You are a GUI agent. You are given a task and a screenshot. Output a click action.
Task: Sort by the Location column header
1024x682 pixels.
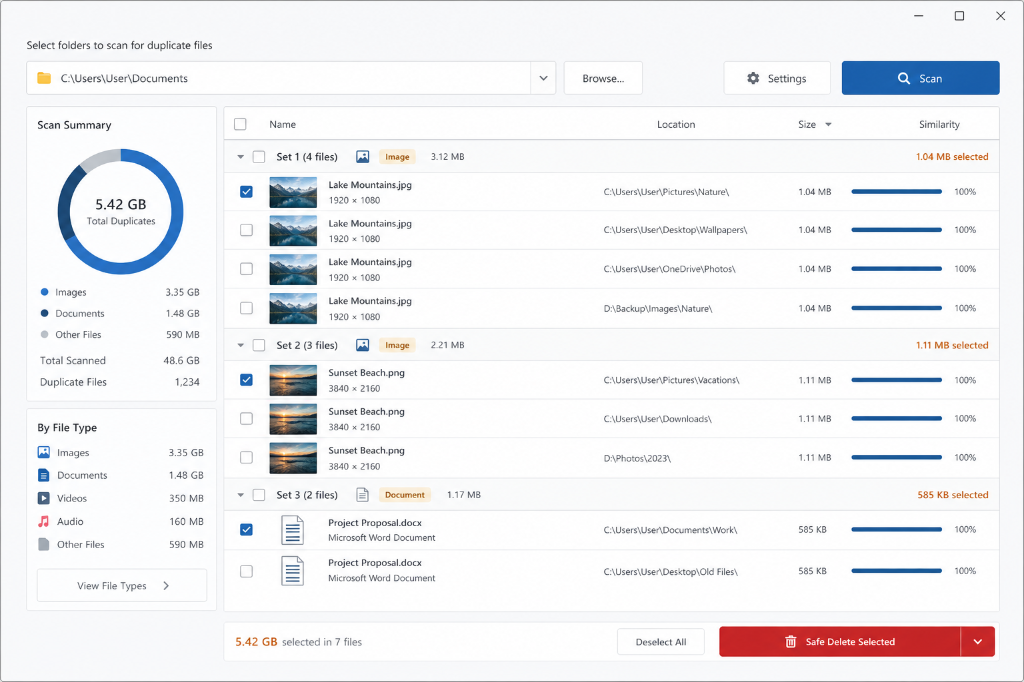tap(676, 125)
